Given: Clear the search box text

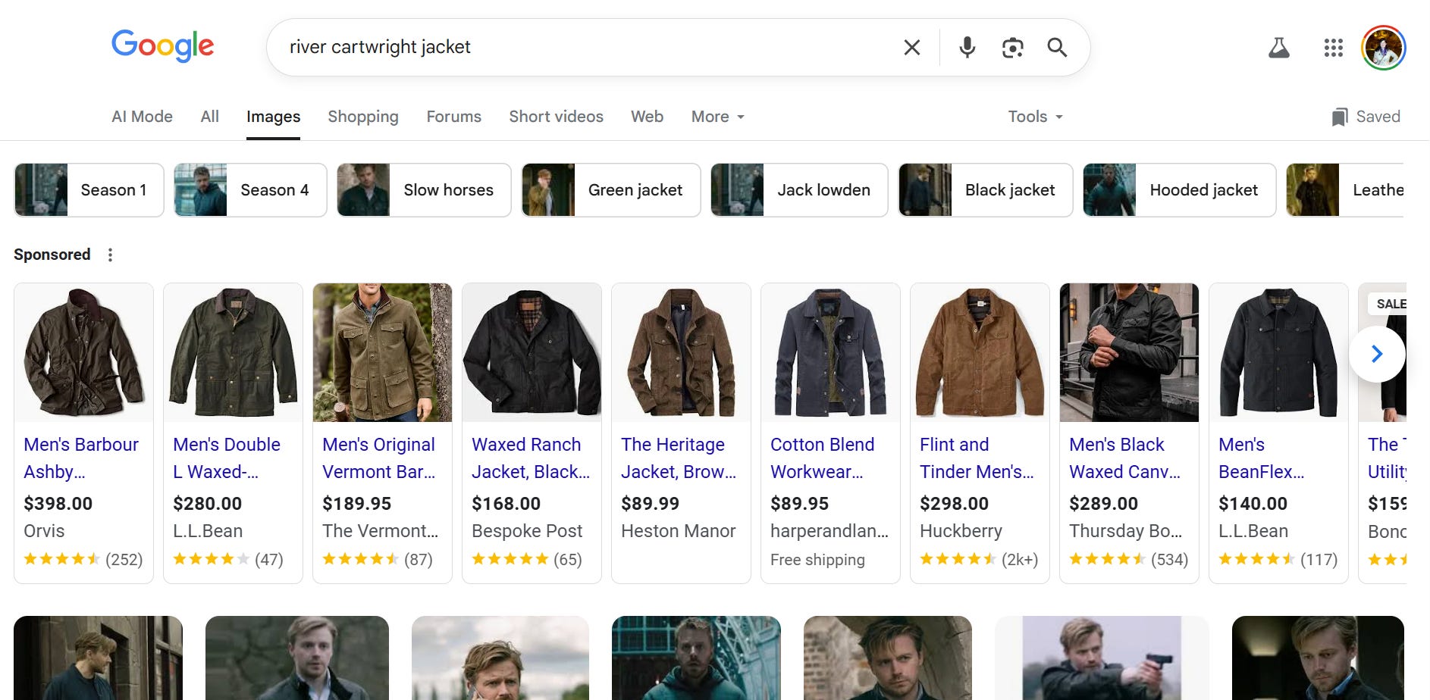Looking at the screenshot, I should coord(912,48).
